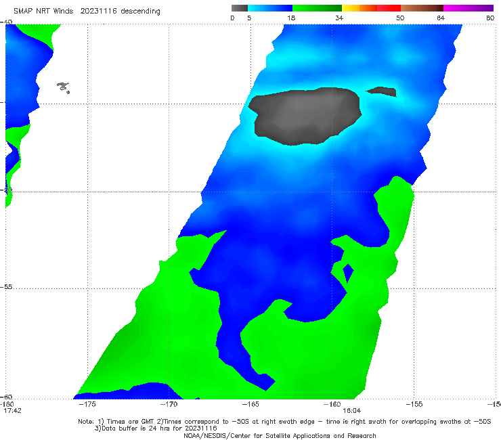Click the small gray patch right of the large gray area
Viewport: 501px width, 440px height.
coord(382,91)
